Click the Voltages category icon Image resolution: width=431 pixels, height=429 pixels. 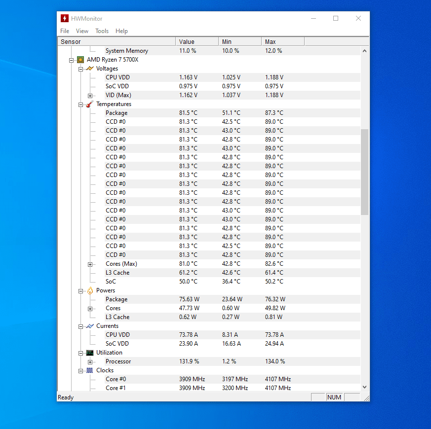tap(90, 69)
